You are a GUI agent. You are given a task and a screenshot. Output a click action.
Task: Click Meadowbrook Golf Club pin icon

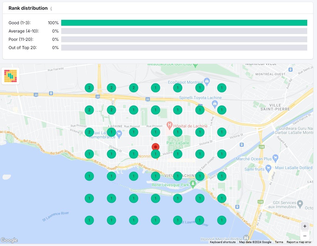pyautogui.click(x=195, y=65)
